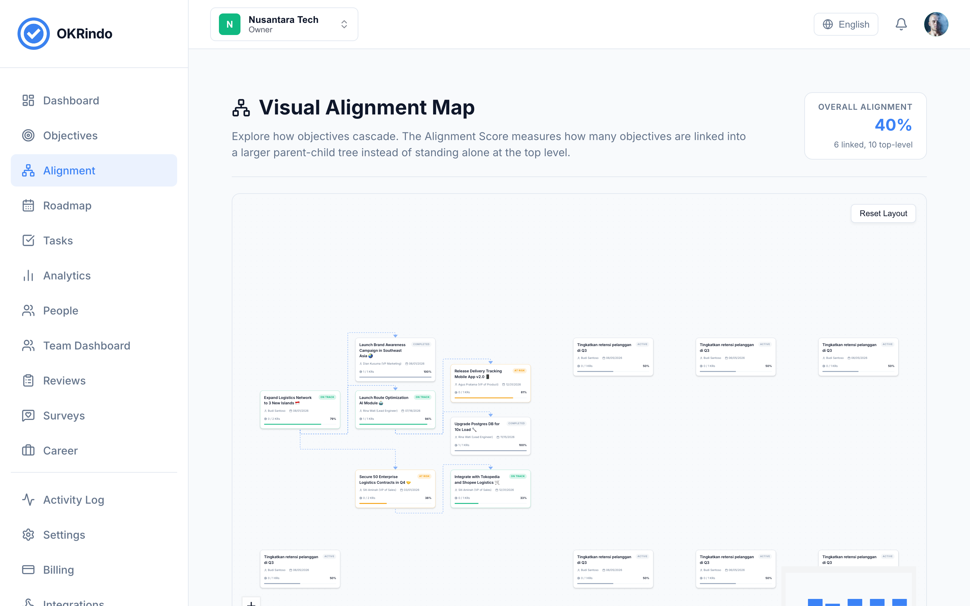Click the Team Dashboard users icon

pyautogui.click(x=28, y=345)
